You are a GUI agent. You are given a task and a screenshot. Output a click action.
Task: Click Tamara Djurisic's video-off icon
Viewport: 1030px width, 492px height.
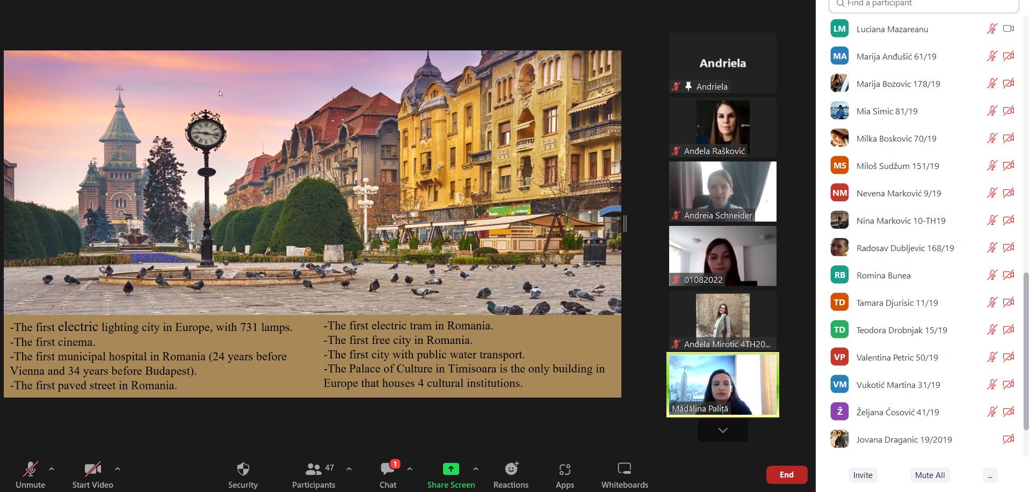[1009, 302]
